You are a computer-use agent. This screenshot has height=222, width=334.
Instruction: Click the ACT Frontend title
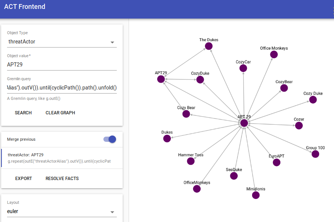pyautogui.click(x=25, y=7)
